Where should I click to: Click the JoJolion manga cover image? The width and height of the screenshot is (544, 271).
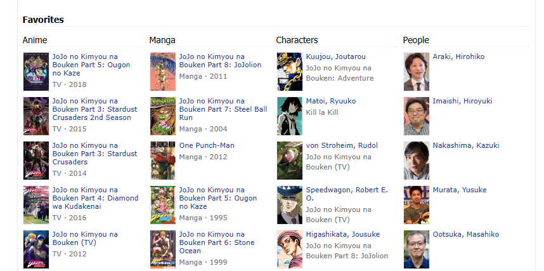click(163, 72)
